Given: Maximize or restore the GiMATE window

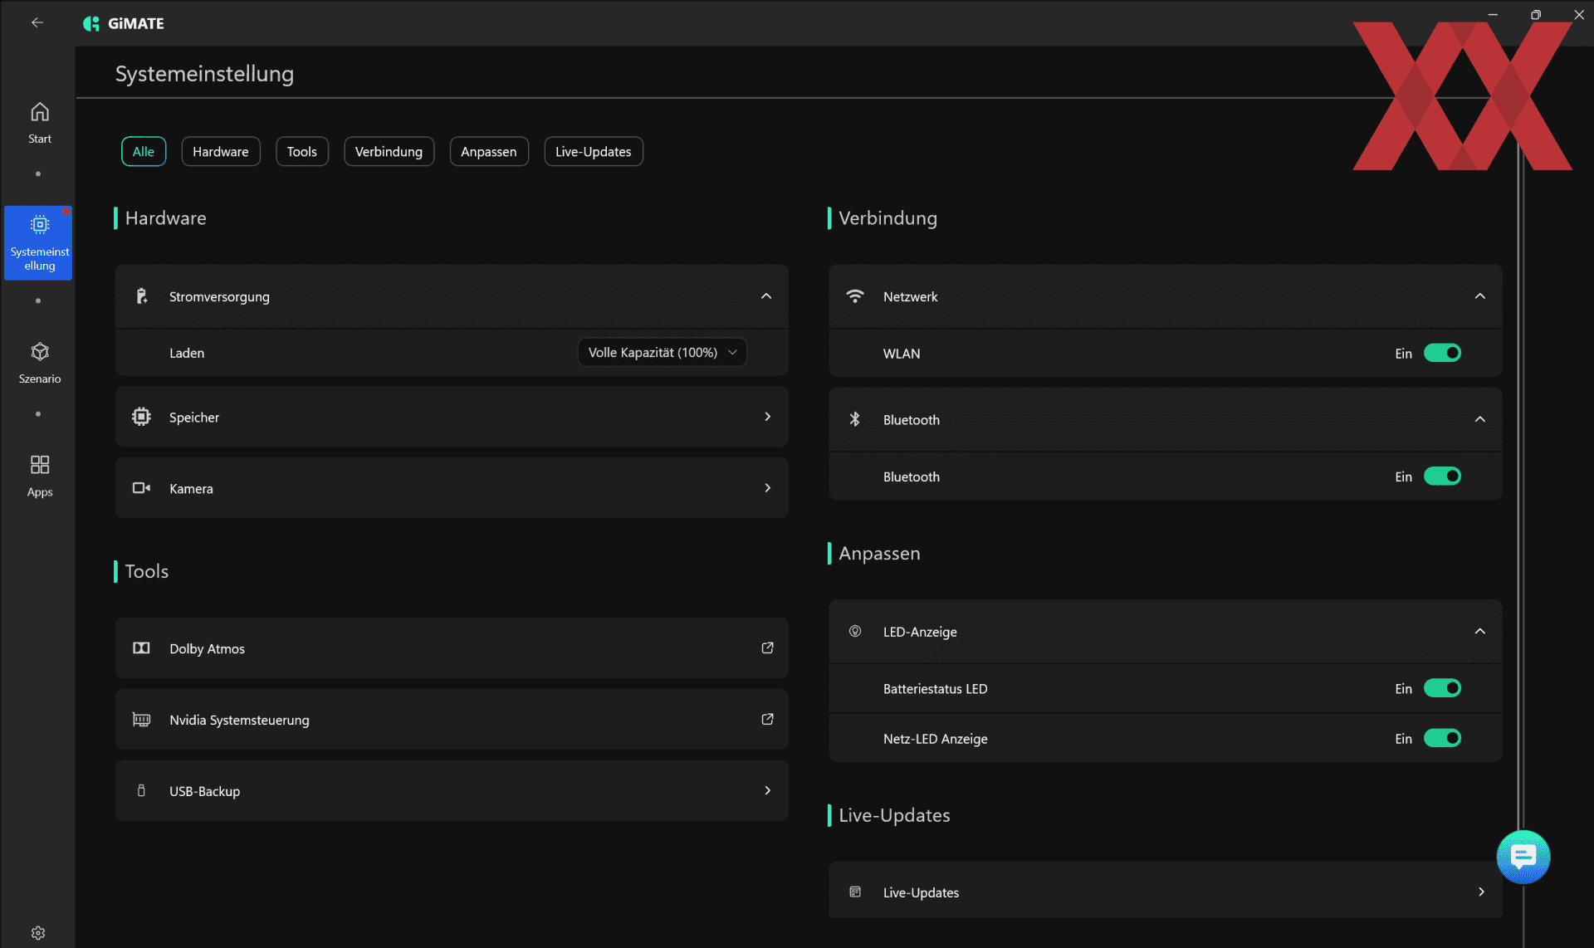Looking at the screenshot, I should [x=1536, y=15].
